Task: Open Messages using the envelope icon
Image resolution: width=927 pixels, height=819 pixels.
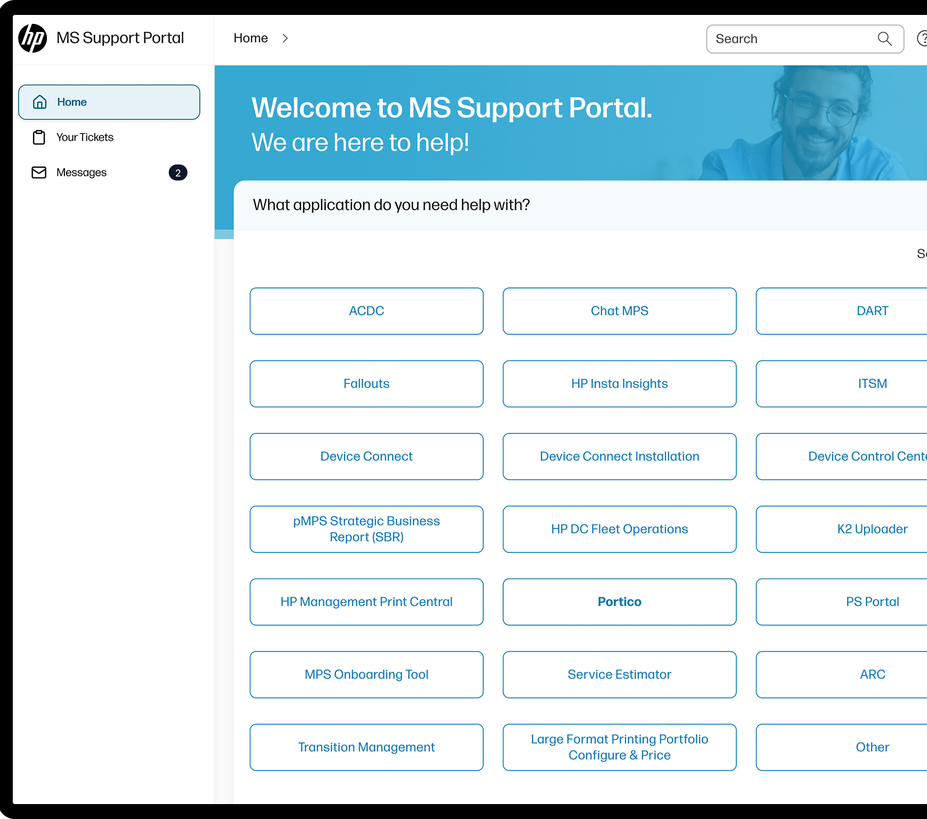Action: (38, 172)
